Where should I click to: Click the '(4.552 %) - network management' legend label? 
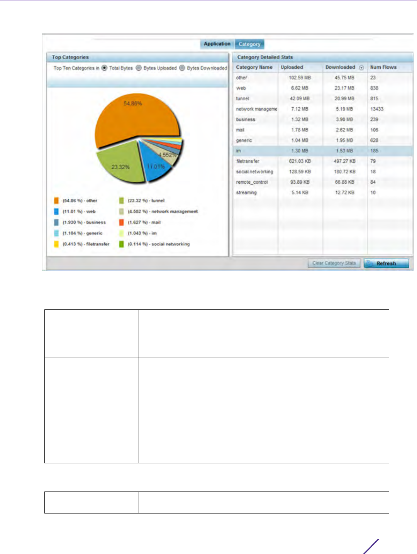tap(163, 211)
